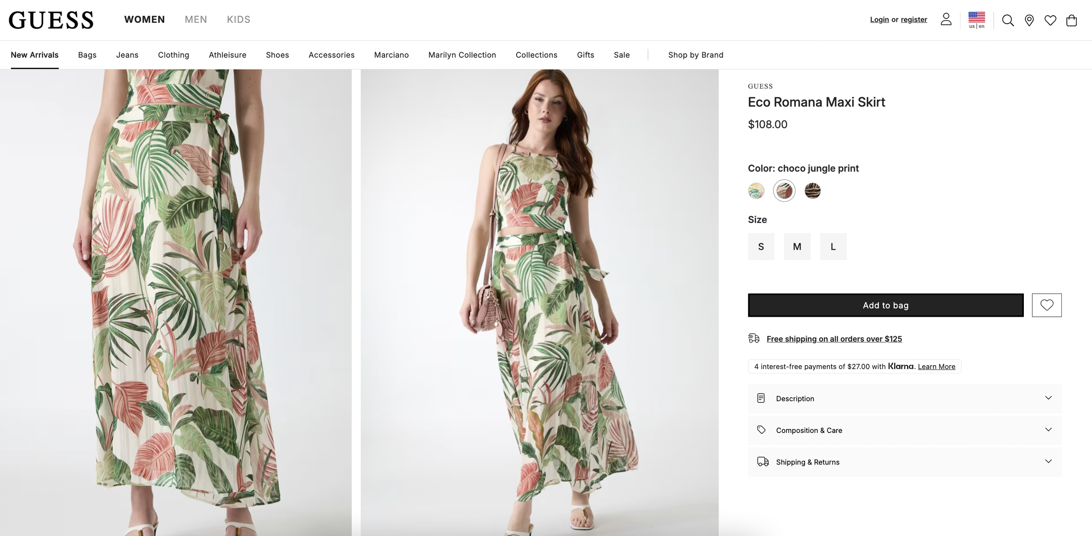Image resolution: width=1092 pixels, height=536 pixels.
Task: Click Add to bag button
Action: pos(885,305)
